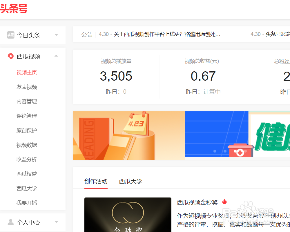Select 评论管理 in the sidebar
Image resolution: width=290 pixels, height=232 pixels.
click(27, 116)
